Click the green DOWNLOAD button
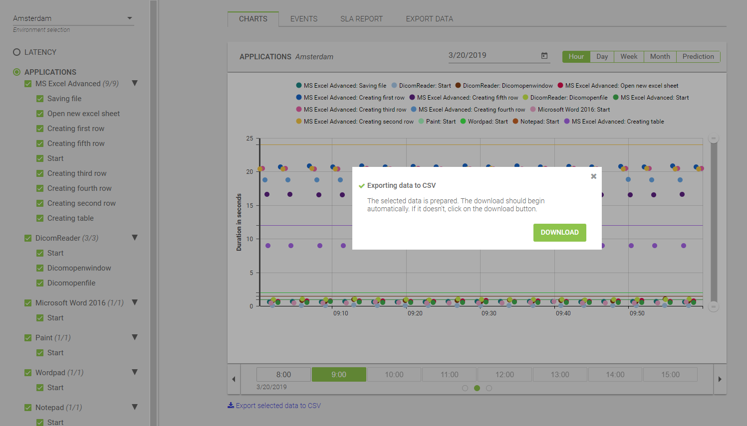The width and height of the screenshot is (747, 426). coord(560,233)
